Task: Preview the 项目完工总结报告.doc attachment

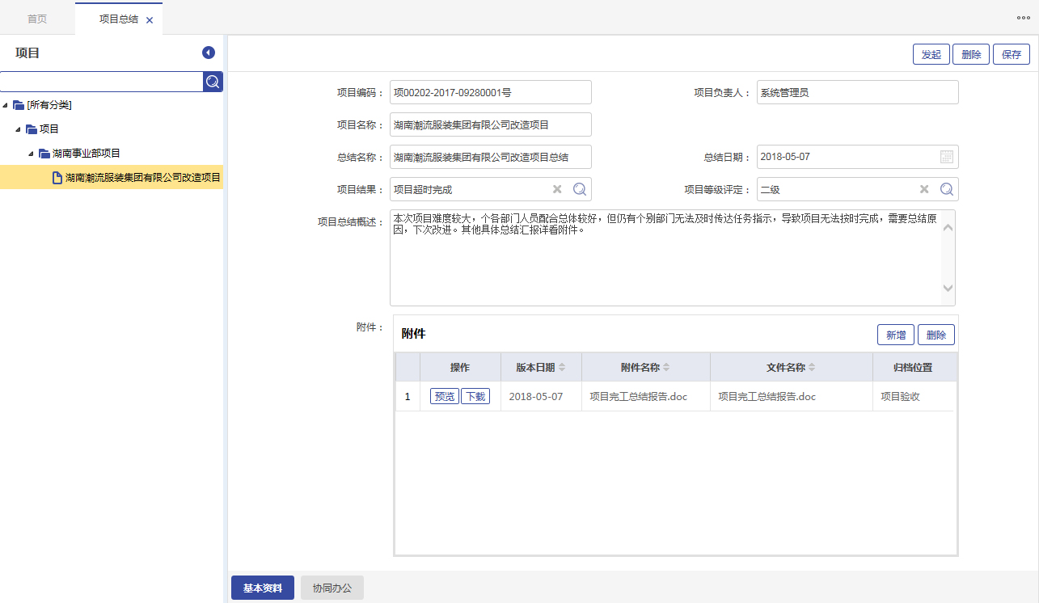Action: pyautogui.click(x=444, y=396)
